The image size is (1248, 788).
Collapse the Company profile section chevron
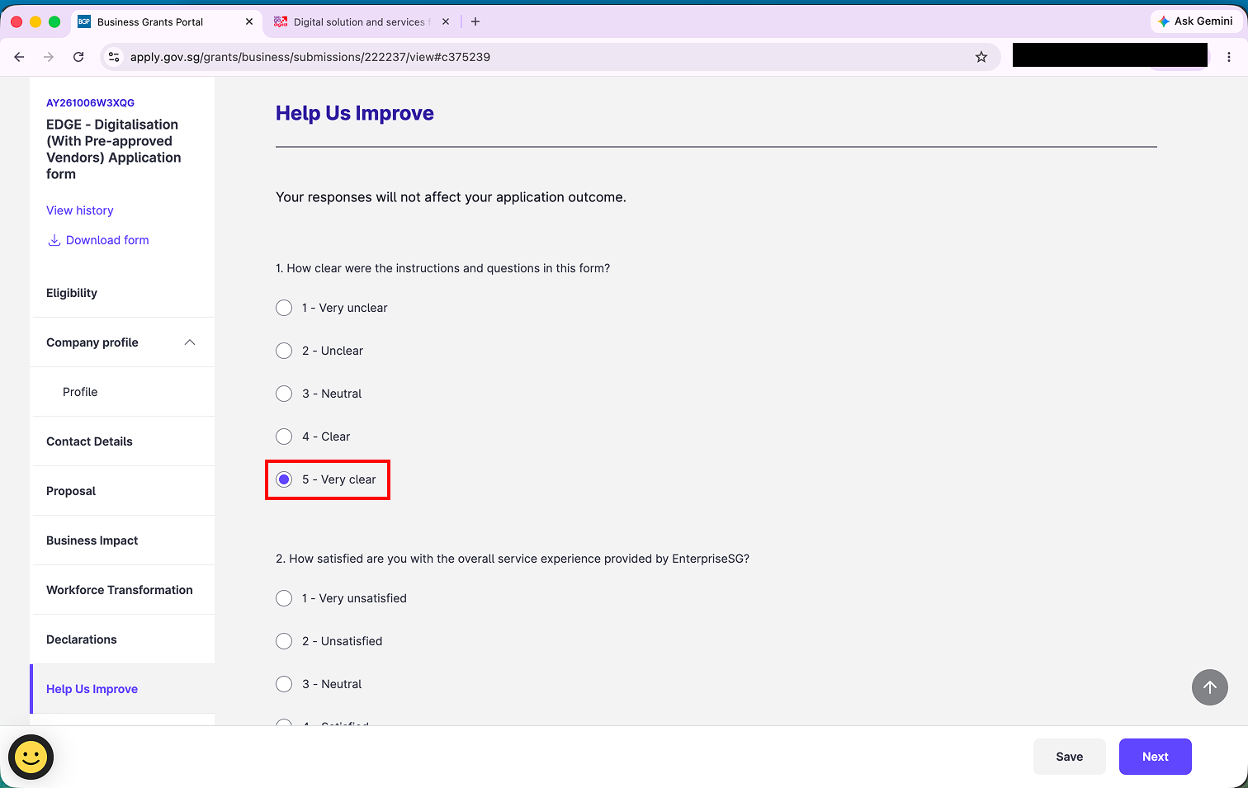click(190, 342)
